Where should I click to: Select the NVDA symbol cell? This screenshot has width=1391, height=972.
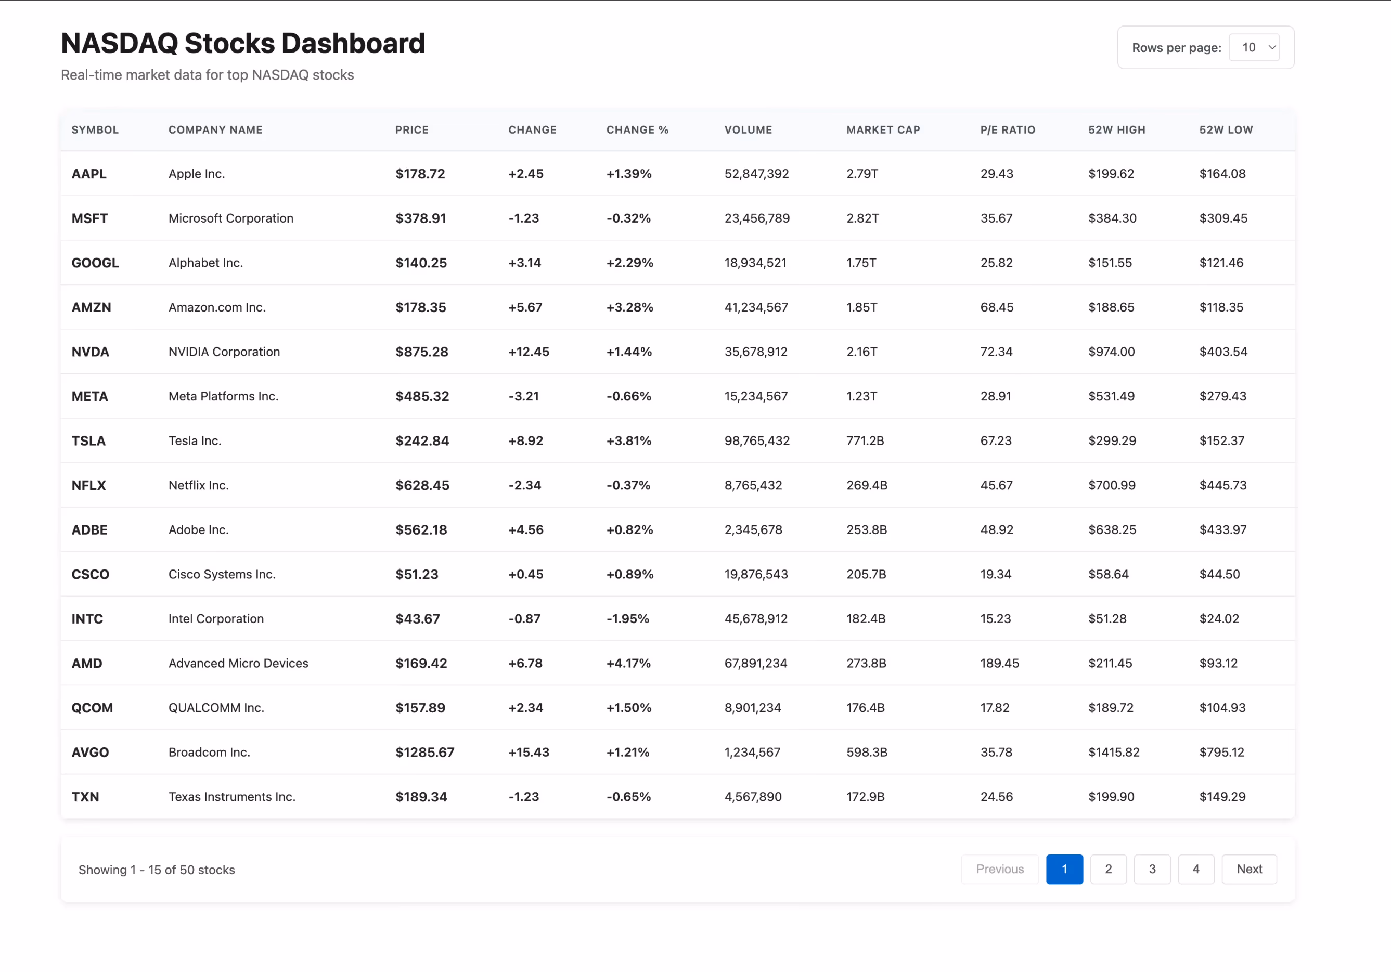coord(91,352)
